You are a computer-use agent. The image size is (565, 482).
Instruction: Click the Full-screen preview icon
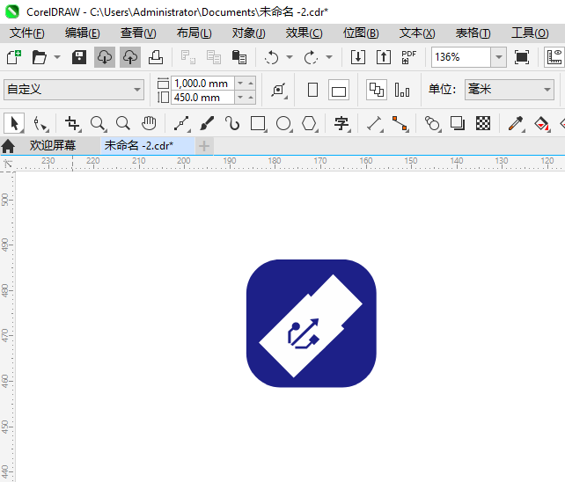click(522, 57)
